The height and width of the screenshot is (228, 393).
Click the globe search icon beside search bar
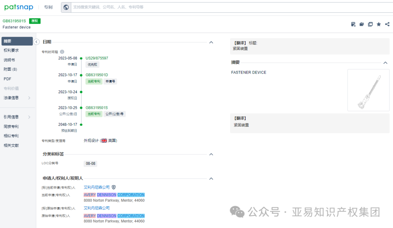pos(66,7)
